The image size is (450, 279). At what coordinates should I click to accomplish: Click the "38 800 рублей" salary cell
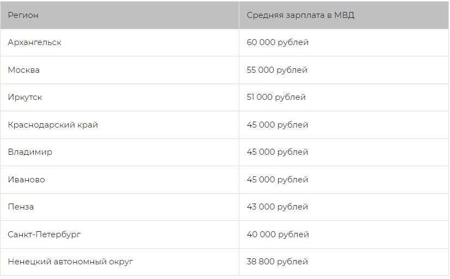pos(278,262)
